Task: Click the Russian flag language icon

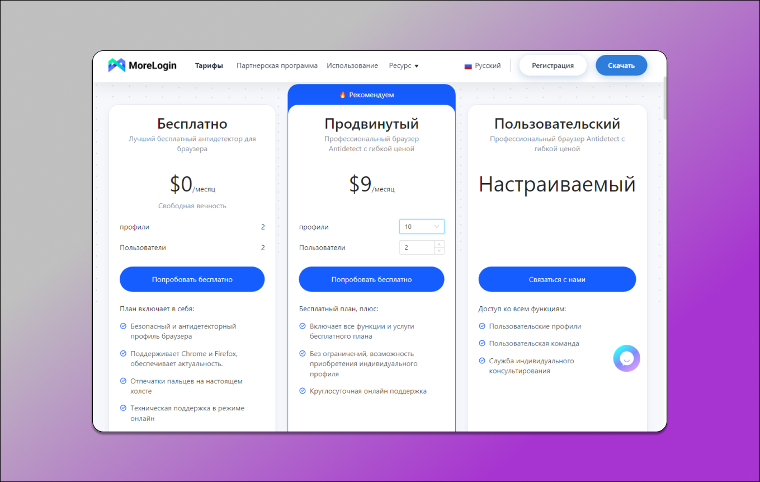Action: [x=468, y=65]
